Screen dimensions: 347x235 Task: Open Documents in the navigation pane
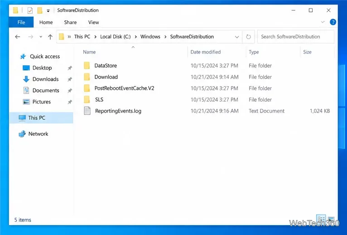(x=46, y=90)
